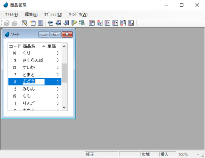Open the 100% zoom dropdown in status bar
This screenshot has width=205, height=158.
tap(198, 154)
